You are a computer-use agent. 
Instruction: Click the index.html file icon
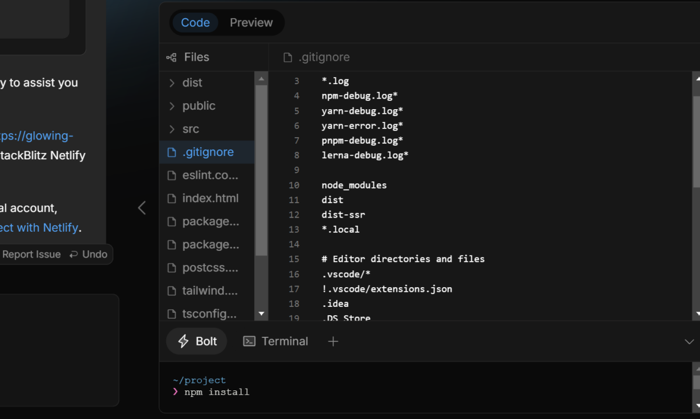[171, 198]
